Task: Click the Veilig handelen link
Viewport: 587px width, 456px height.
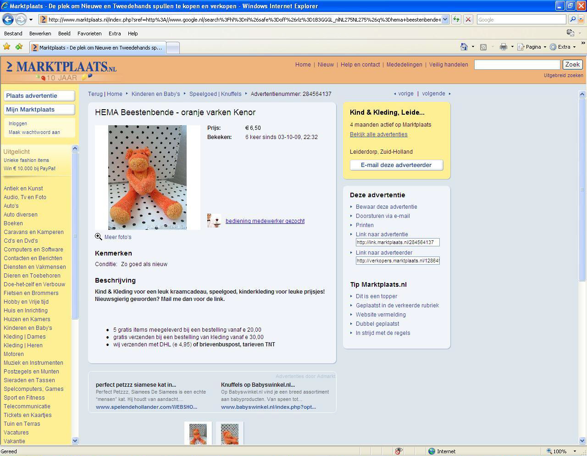Action: 449,65
